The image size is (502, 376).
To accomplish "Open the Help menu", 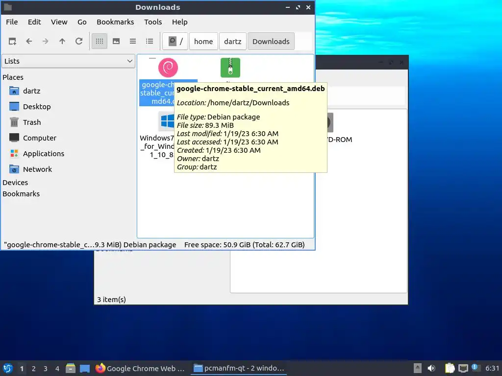I will coord(179,22).
